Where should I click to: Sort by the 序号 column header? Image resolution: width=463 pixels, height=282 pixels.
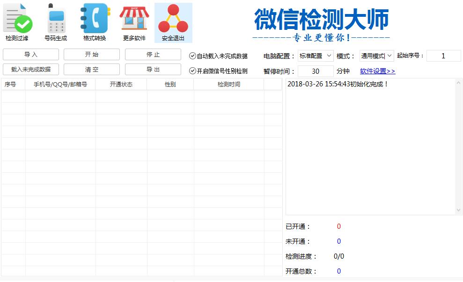tap(13, 85)
